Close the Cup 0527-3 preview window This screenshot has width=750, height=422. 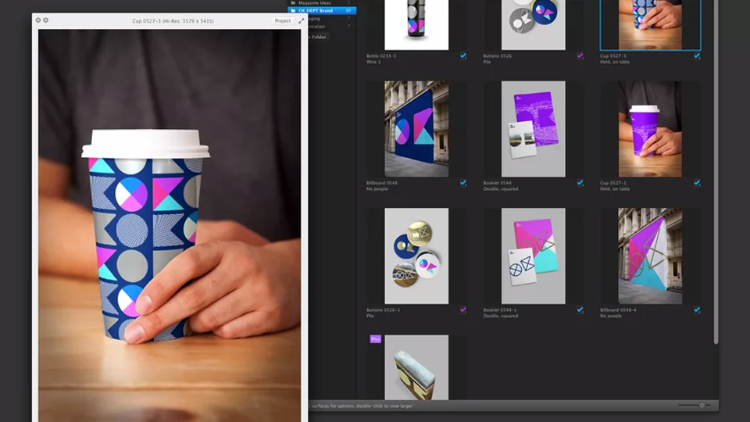point(38,20)
